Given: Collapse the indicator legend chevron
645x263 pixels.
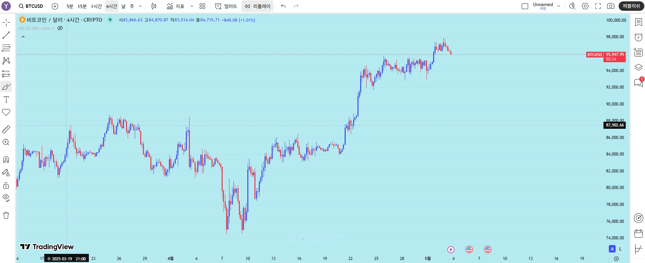Looking at the screenshot, I should pos(23,37).
